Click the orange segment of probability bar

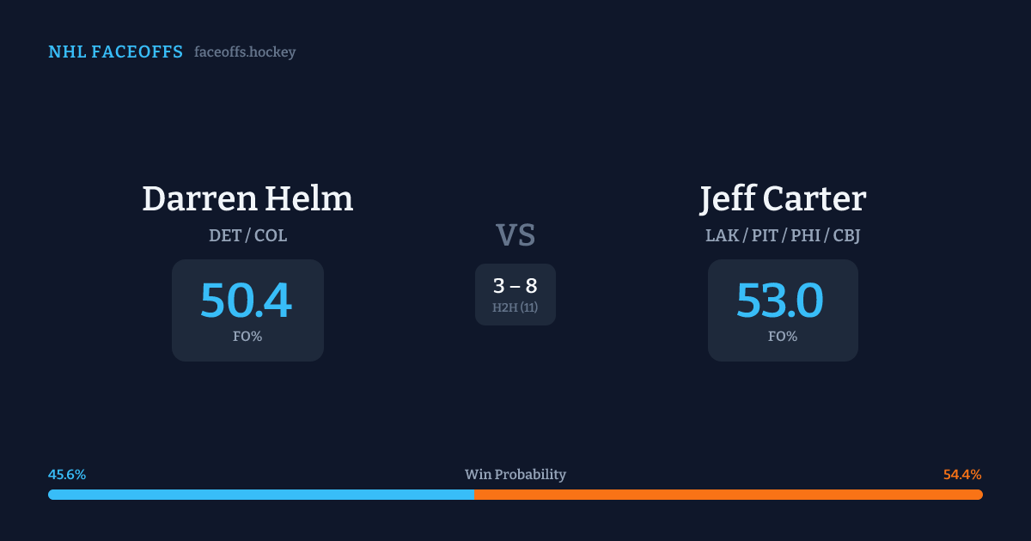coord(730,495)
